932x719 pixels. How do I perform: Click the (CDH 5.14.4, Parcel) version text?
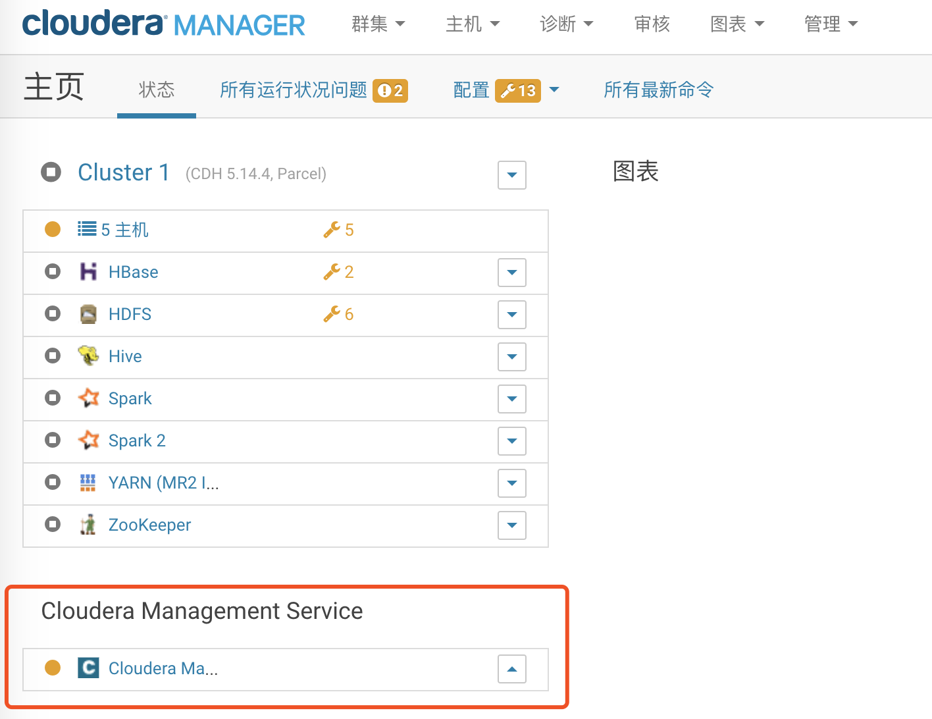tap(256, 174)
